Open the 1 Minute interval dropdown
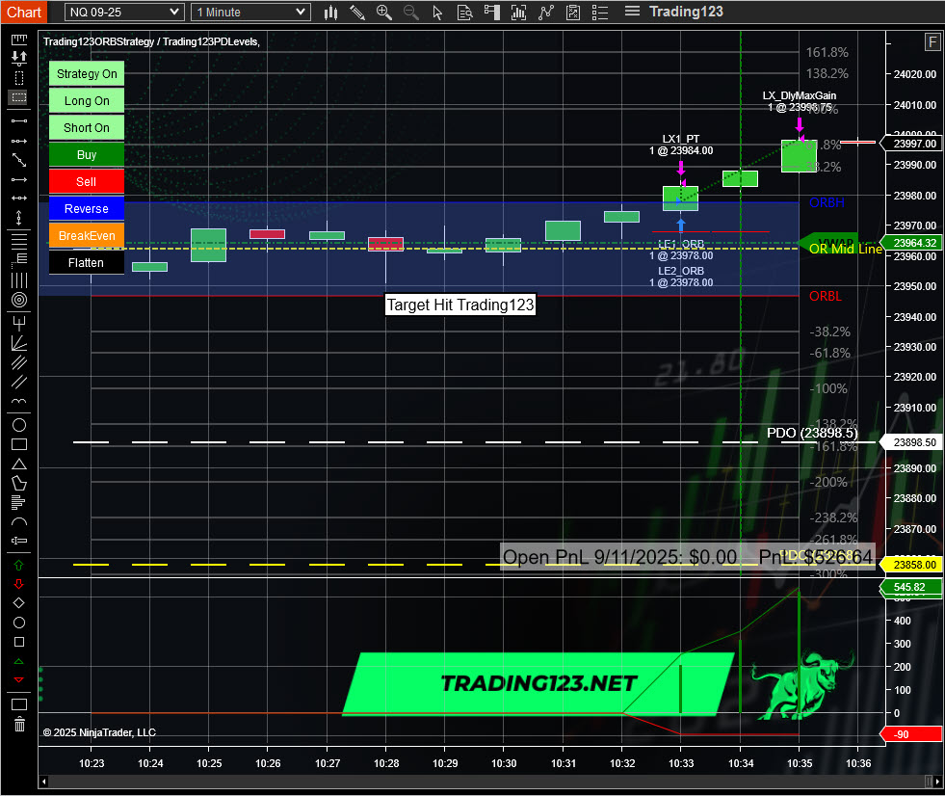Screen dimensions: 945x796 pyautogui.click(x=250, y=13)
